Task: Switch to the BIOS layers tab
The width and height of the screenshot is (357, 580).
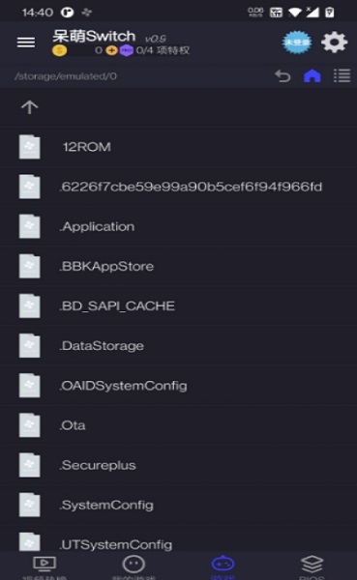Action: (312, 565)
